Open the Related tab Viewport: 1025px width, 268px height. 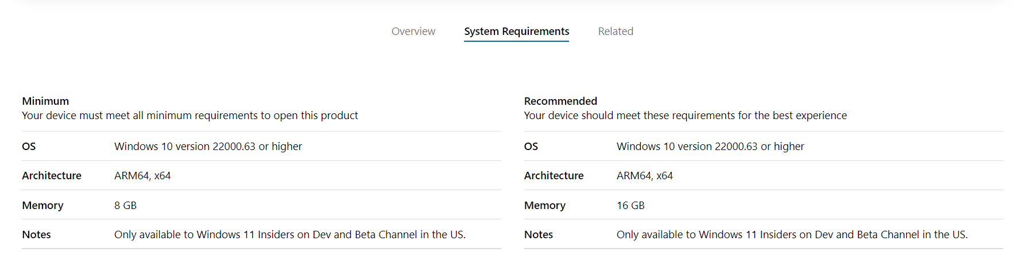[616, 31]
